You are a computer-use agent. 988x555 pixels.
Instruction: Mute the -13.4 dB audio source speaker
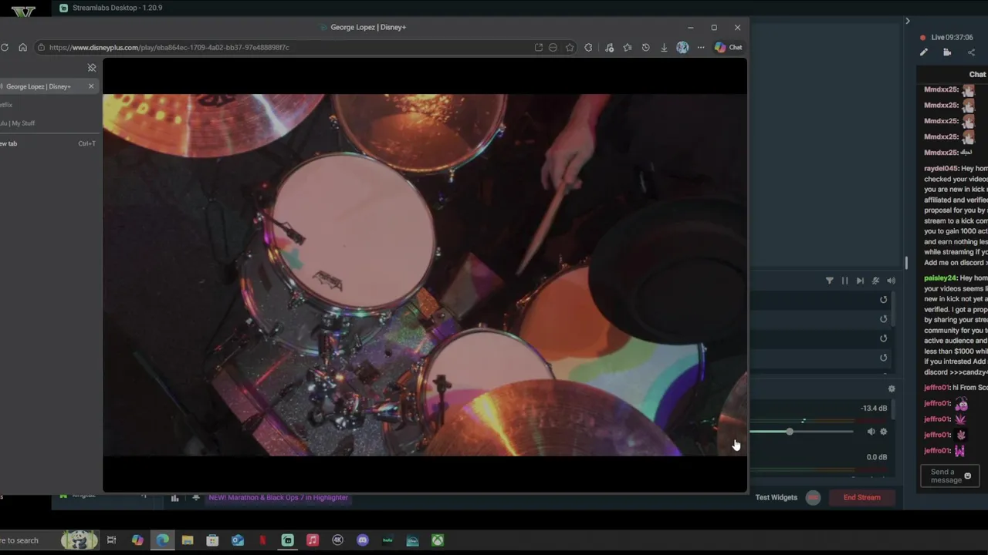[x=871, y=432]
